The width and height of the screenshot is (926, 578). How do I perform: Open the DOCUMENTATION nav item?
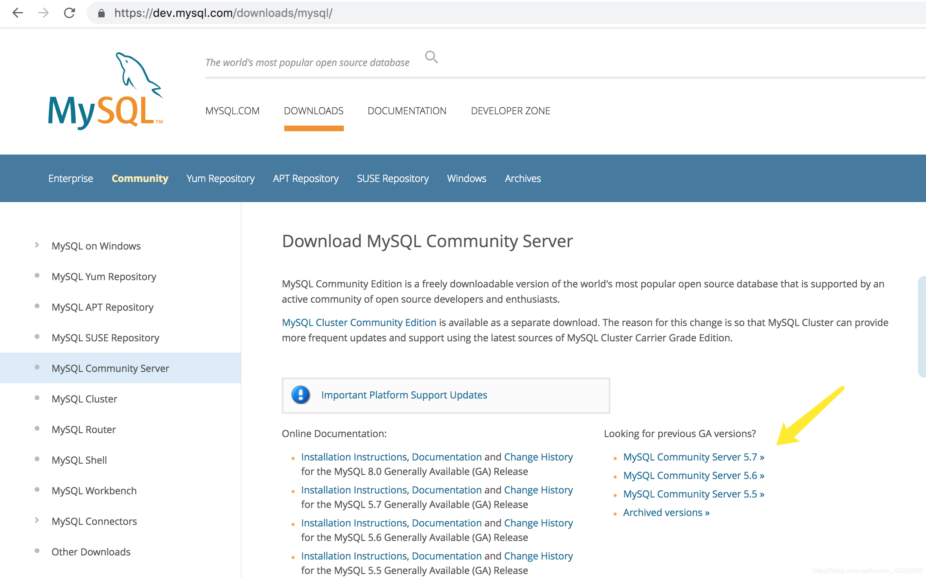coord(407,111)
